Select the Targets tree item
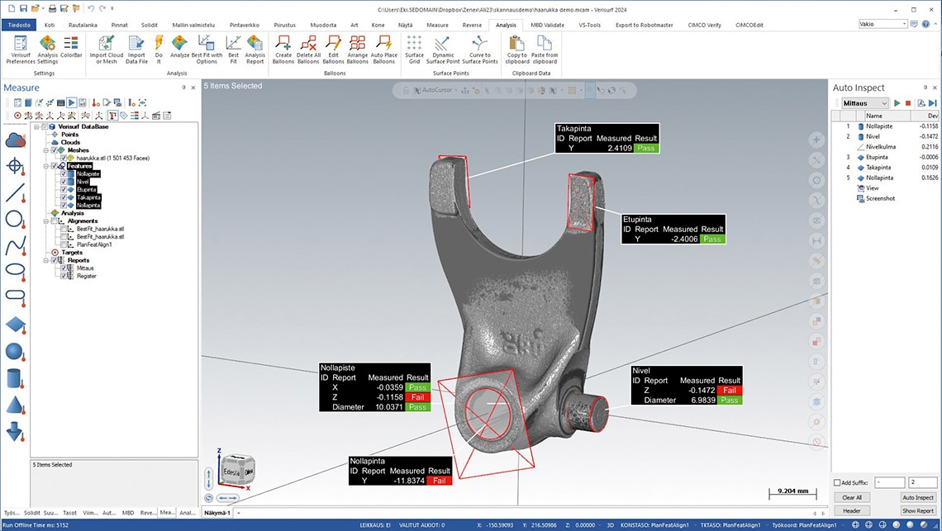 click(x=72, y=253)
